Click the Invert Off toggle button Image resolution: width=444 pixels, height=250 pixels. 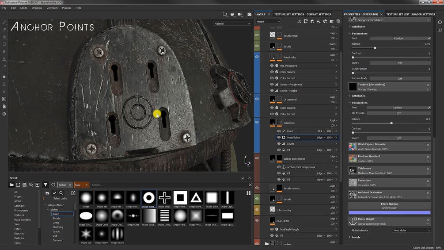click(x=400, y=63)
